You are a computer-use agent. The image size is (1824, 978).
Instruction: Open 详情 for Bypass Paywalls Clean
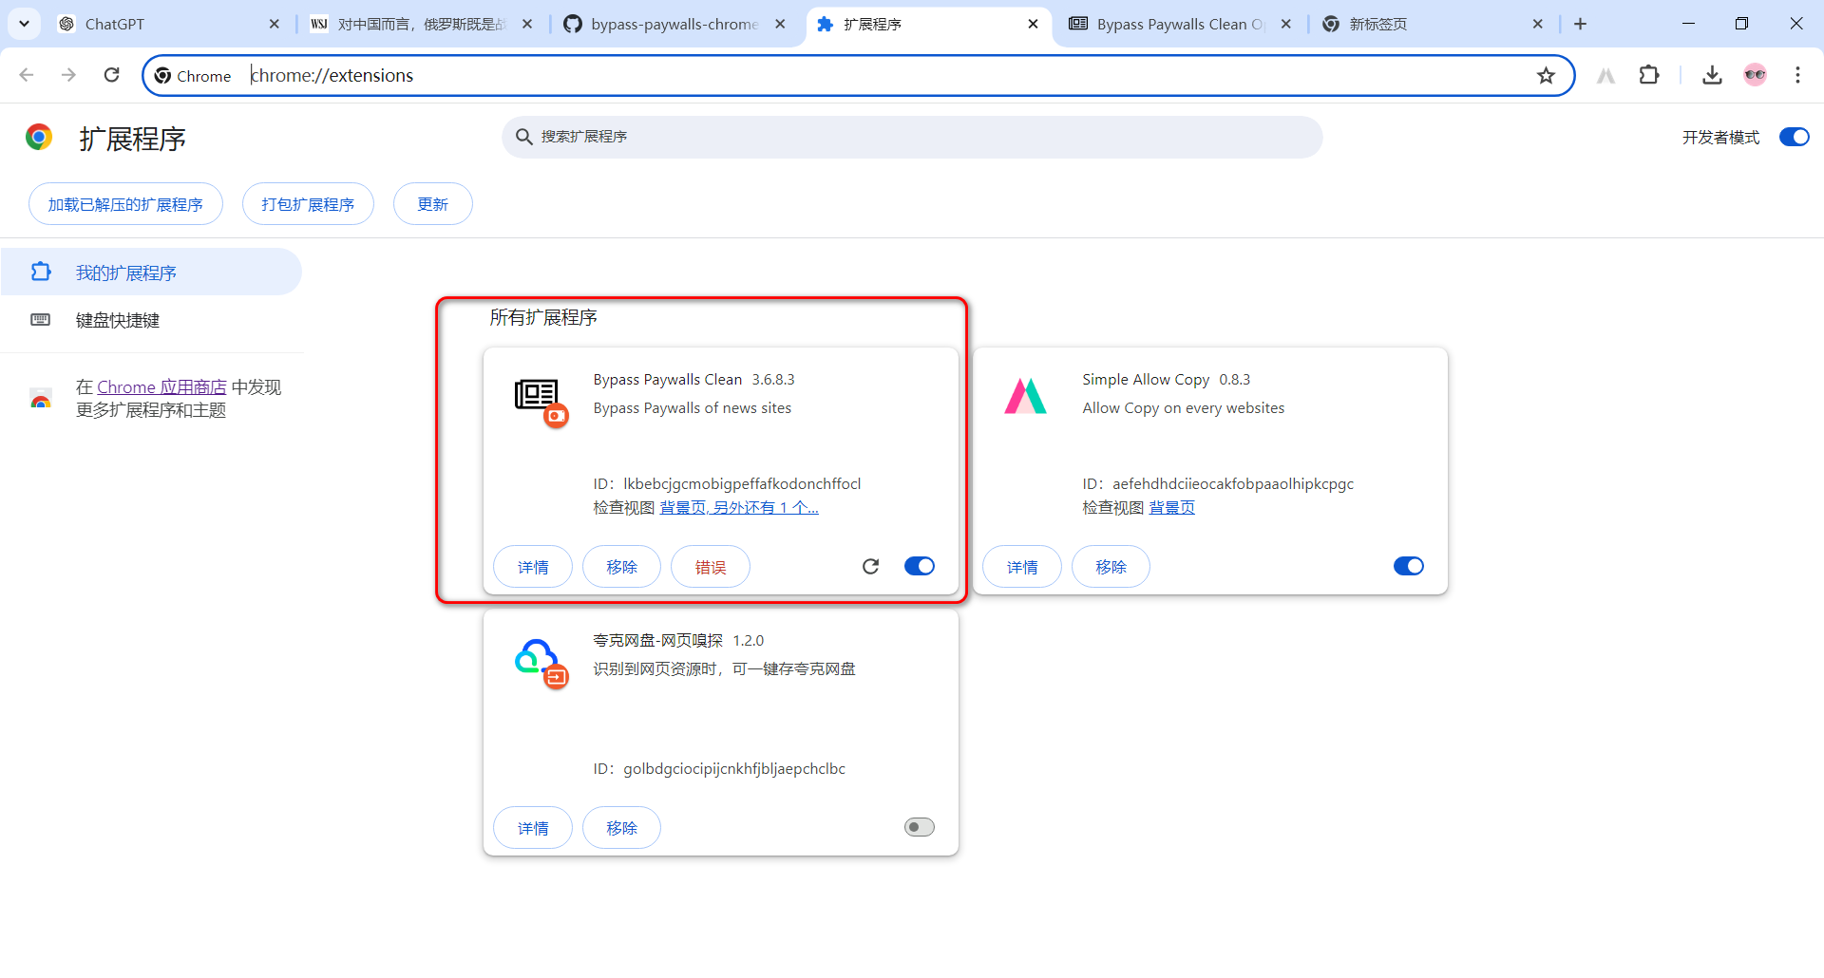[x=533, y=567]
